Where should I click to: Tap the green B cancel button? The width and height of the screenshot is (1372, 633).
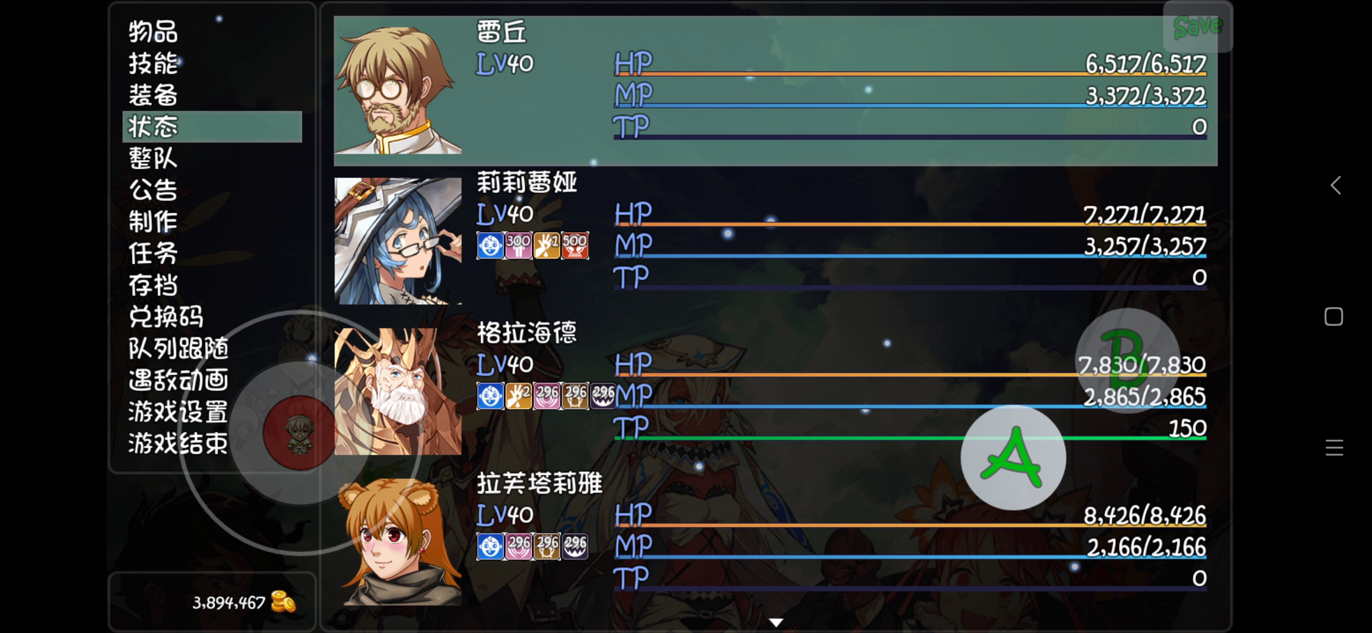(1128, 360)
